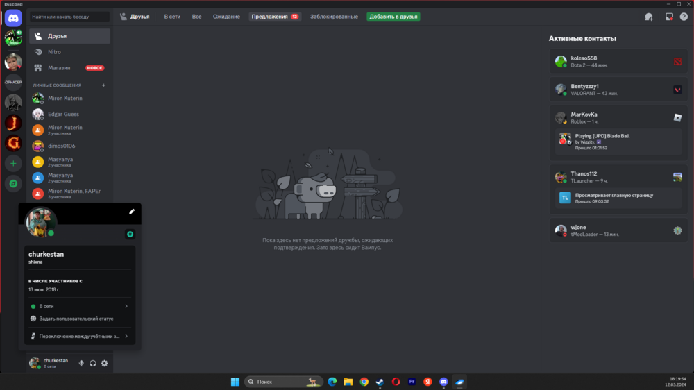Screen dimensions: 694x390
Task: Switch to the 'В сети' friends tab
Action: coord(172,17)
